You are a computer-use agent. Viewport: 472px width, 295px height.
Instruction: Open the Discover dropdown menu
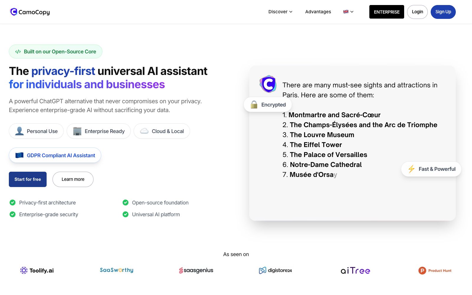(280, 12)
